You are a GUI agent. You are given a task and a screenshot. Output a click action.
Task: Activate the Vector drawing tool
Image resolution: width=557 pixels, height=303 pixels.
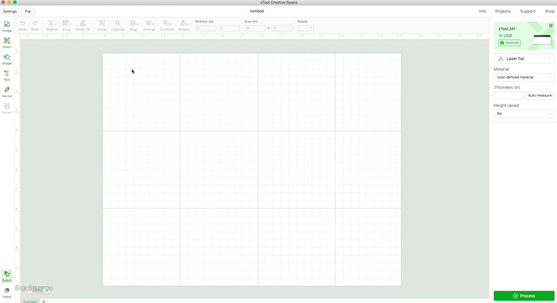tap(7, 91)
